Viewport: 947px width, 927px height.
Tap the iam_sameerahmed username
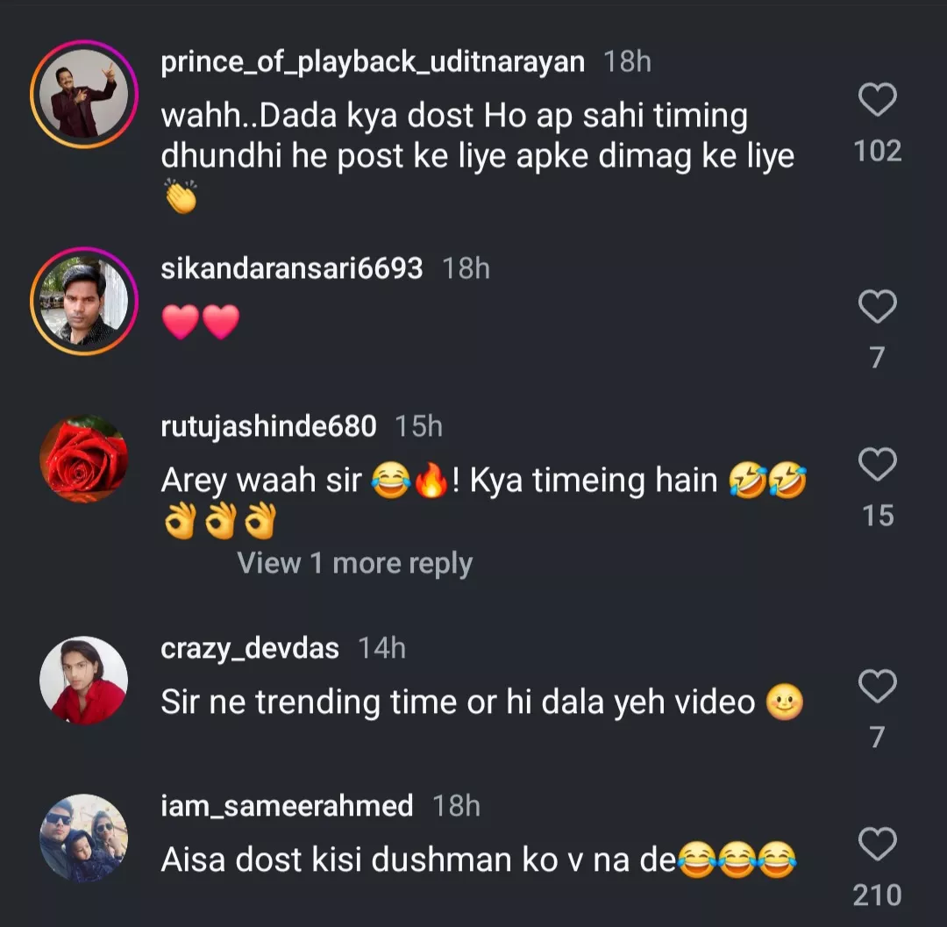pyautogui.click(x=287, y=806)
